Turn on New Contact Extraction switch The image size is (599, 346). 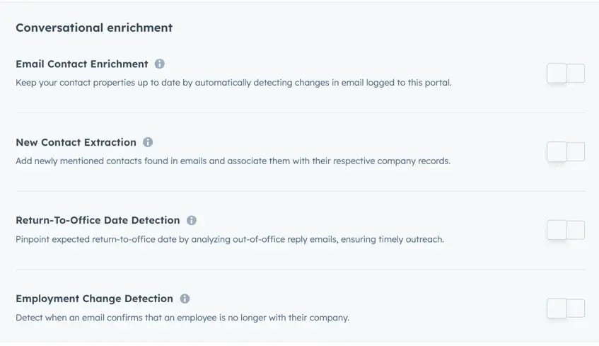click(x=565, y=151)
